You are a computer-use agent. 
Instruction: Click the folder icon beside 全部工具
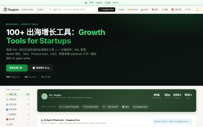[x=7, y=94]
